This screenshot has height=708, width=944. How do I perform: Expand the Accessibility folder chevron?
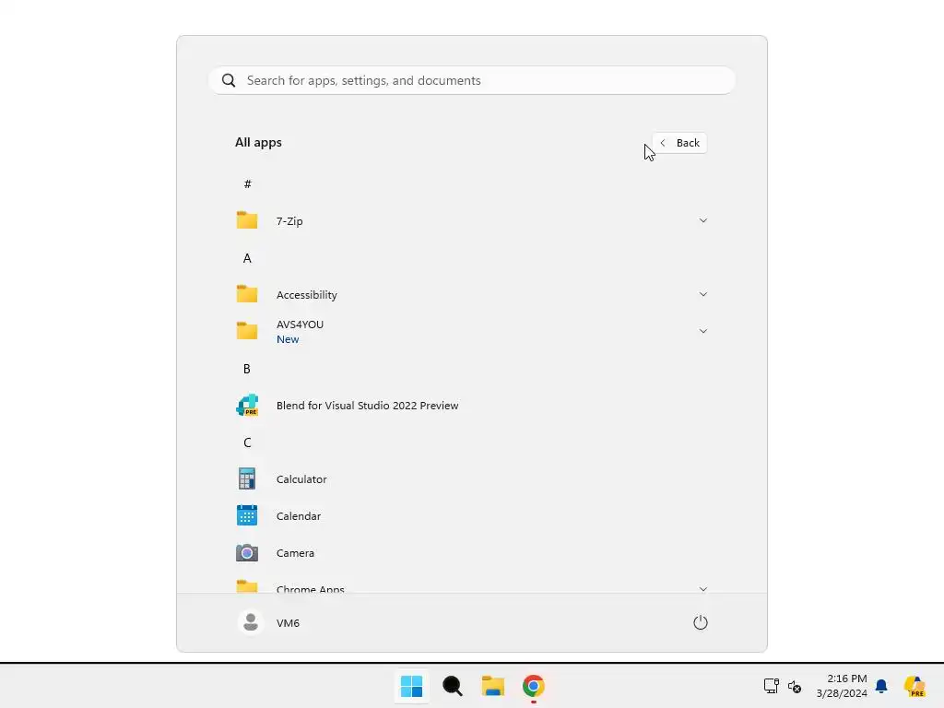703,294
